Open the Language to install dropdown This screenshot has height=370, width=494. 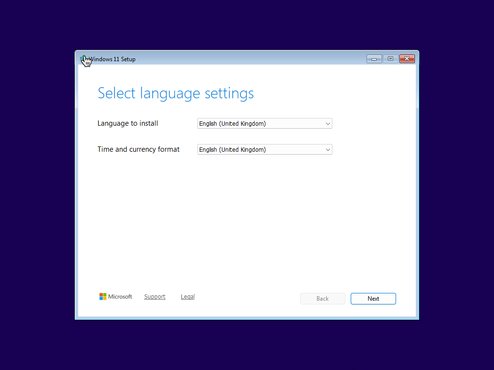[264, 123]
